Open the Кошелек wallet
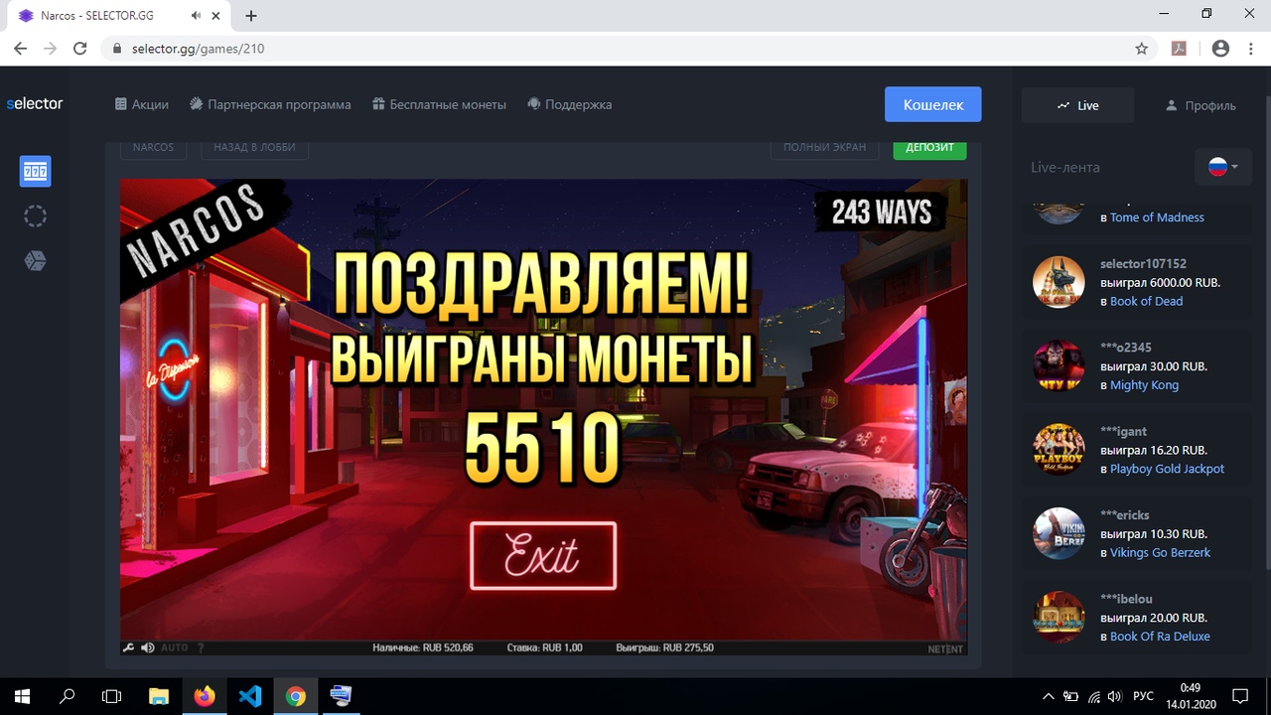Screen dimensions: 1271x715 933,104
